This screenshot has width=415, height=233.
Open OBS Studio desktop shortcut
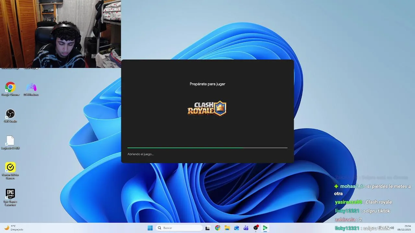10,116
